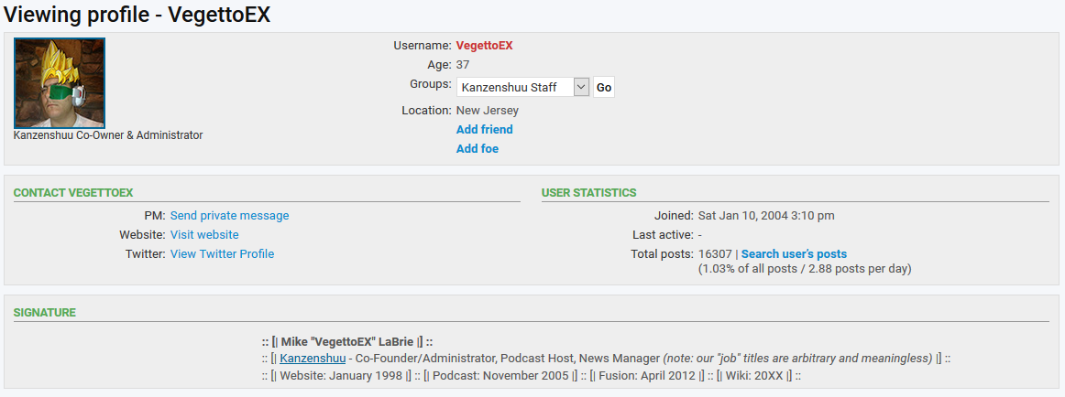
Task: Click the red VegettoEX username
Action: [x=484, y=46]
